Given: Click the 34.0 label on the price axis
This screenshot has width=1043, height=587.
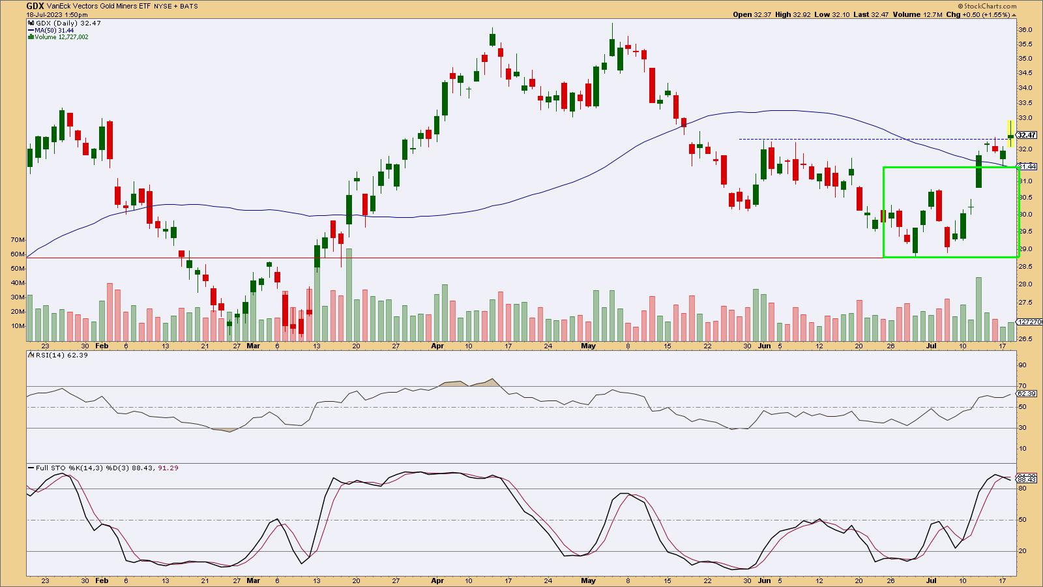Looking at the screenshot, I should point(1025,88).
